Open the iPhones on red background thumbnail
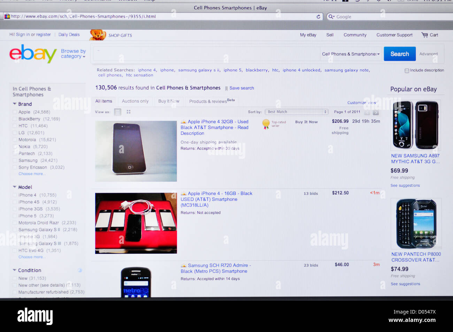 136,223
